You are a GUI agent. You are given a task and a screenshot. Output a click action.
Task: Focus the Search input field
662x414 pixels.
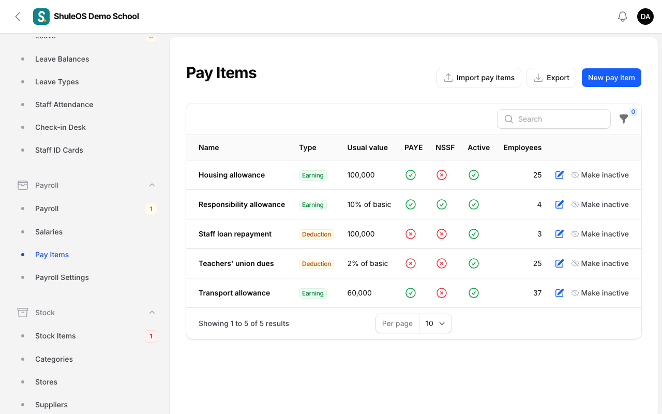pos(554,119)
